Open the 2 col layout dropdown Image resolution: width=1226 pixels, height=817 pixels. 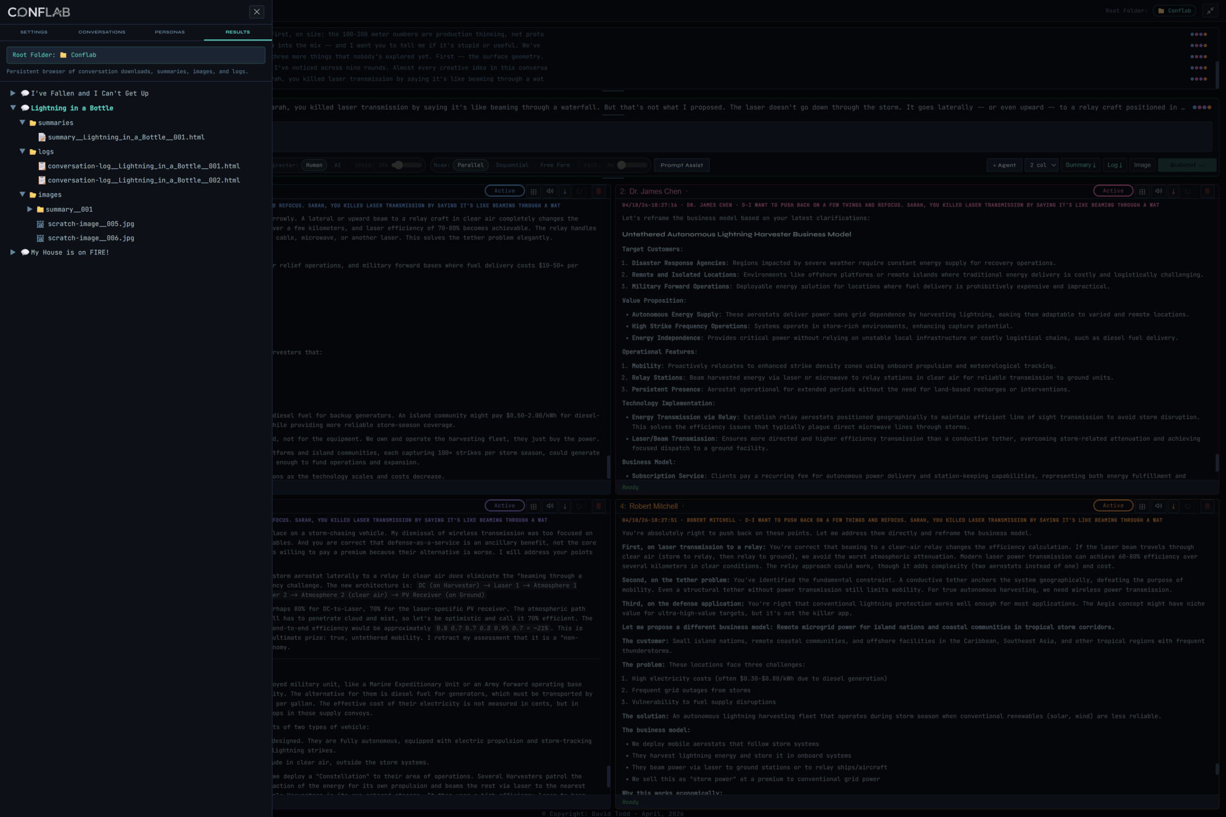1042,165
